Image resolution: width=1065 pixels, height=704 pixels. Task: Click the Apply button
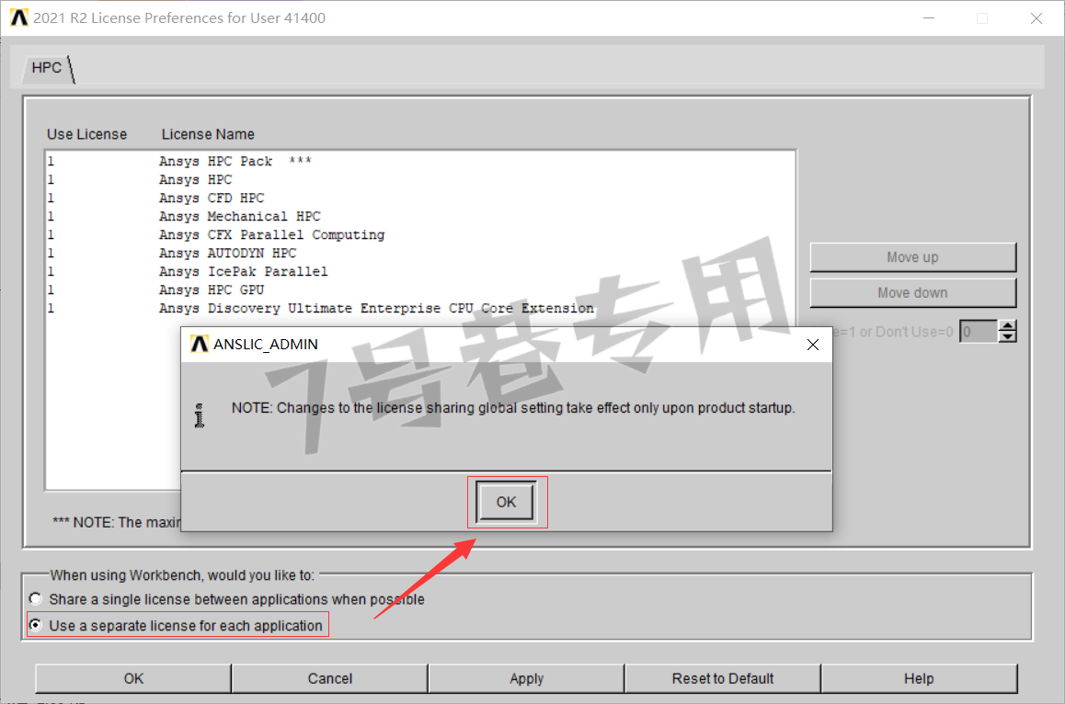tap(526, 678)
